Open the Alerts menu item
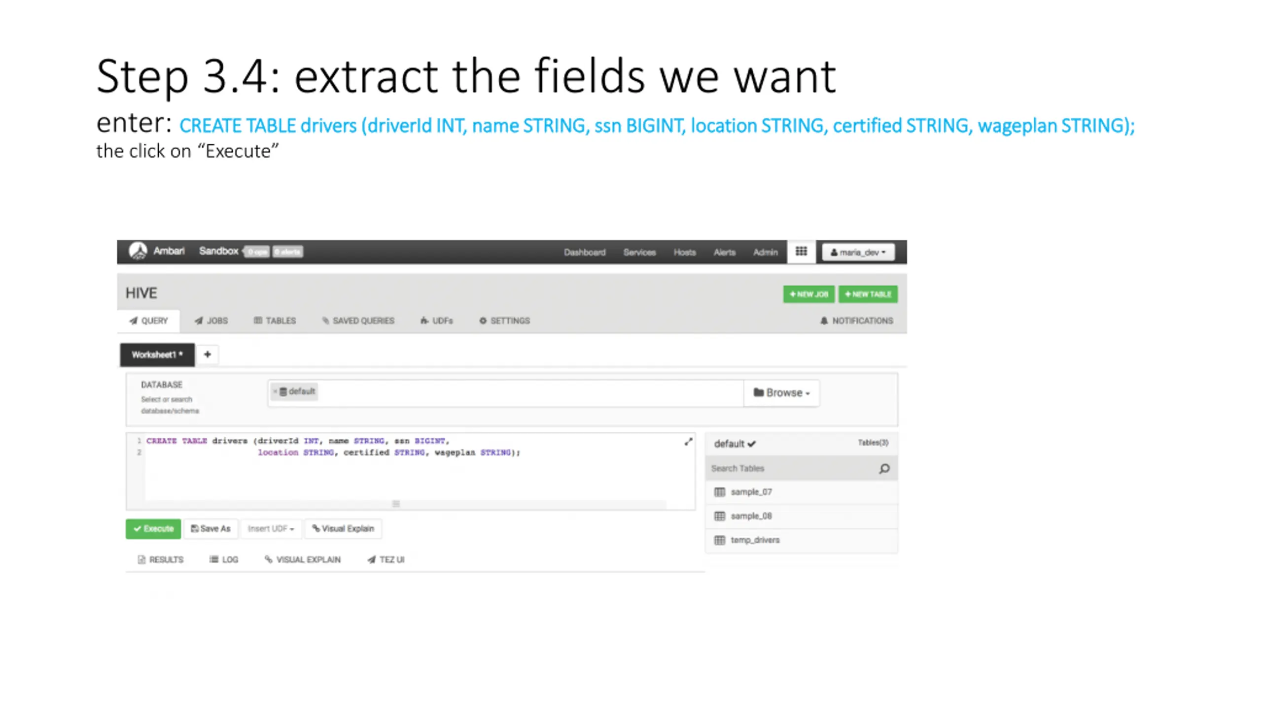This screenshot has width=1262, height=709. (x=724, y=252)
